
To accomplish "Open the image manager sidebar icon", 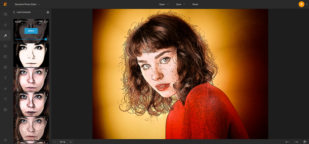I will point(5,14).
